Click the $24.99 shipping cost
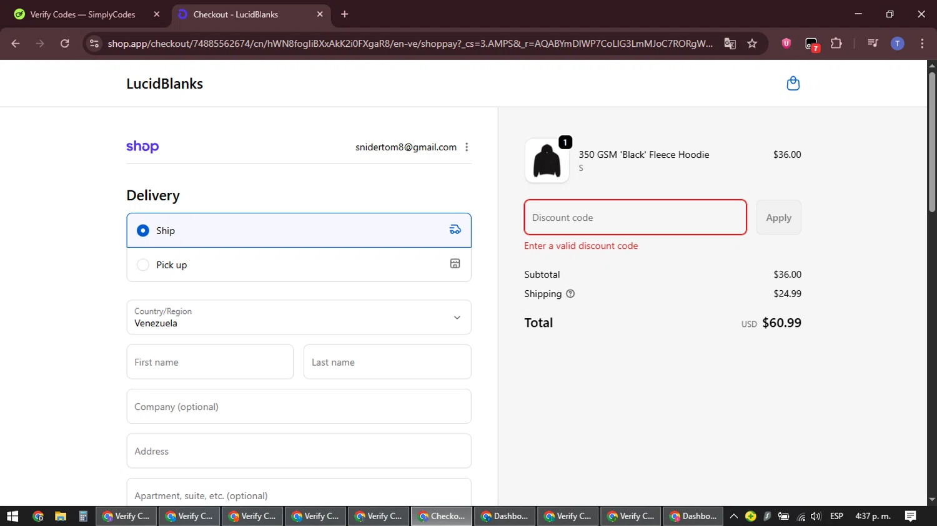The width and height of the screenshot is (937, 526). click(787, 294)
